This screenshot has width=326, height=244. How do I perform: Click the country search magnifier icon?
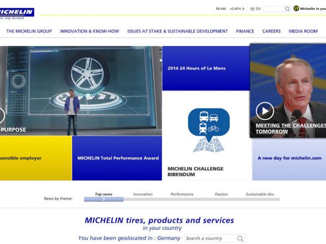click(240, 239)
